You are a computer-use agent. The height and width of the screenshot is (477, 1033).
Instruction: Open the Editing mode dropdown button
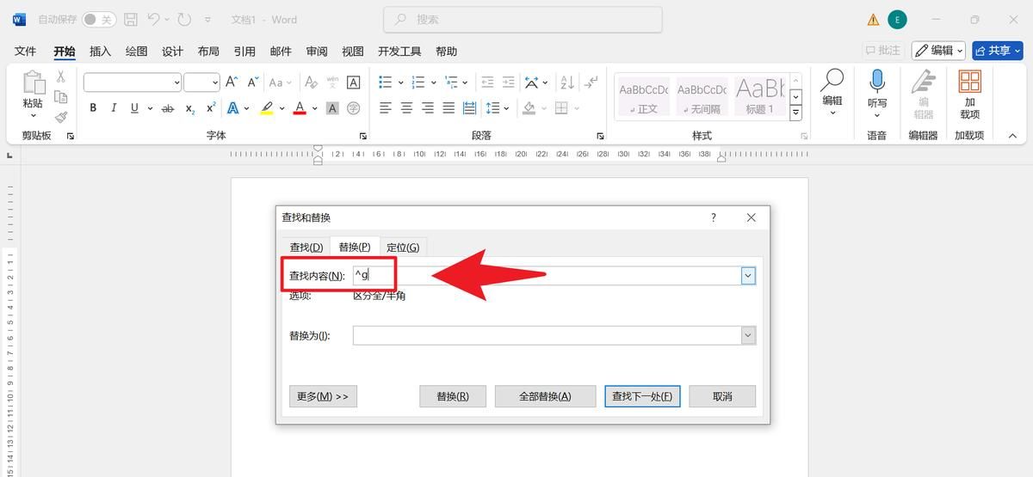point(938,51)
